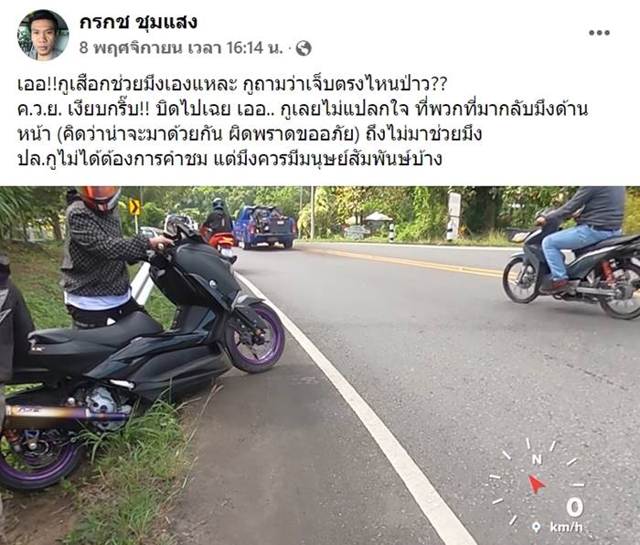Screen dimensions: 640x545
Task: Click the red scooter rider ahead
Action: tap(219, 227)
